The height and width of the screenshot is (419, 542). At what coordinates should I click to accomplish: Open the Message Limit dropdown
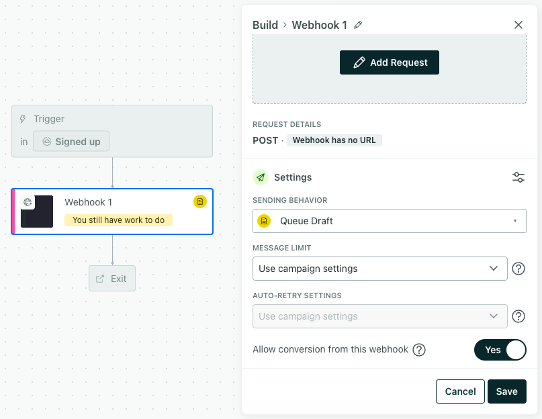379,269
